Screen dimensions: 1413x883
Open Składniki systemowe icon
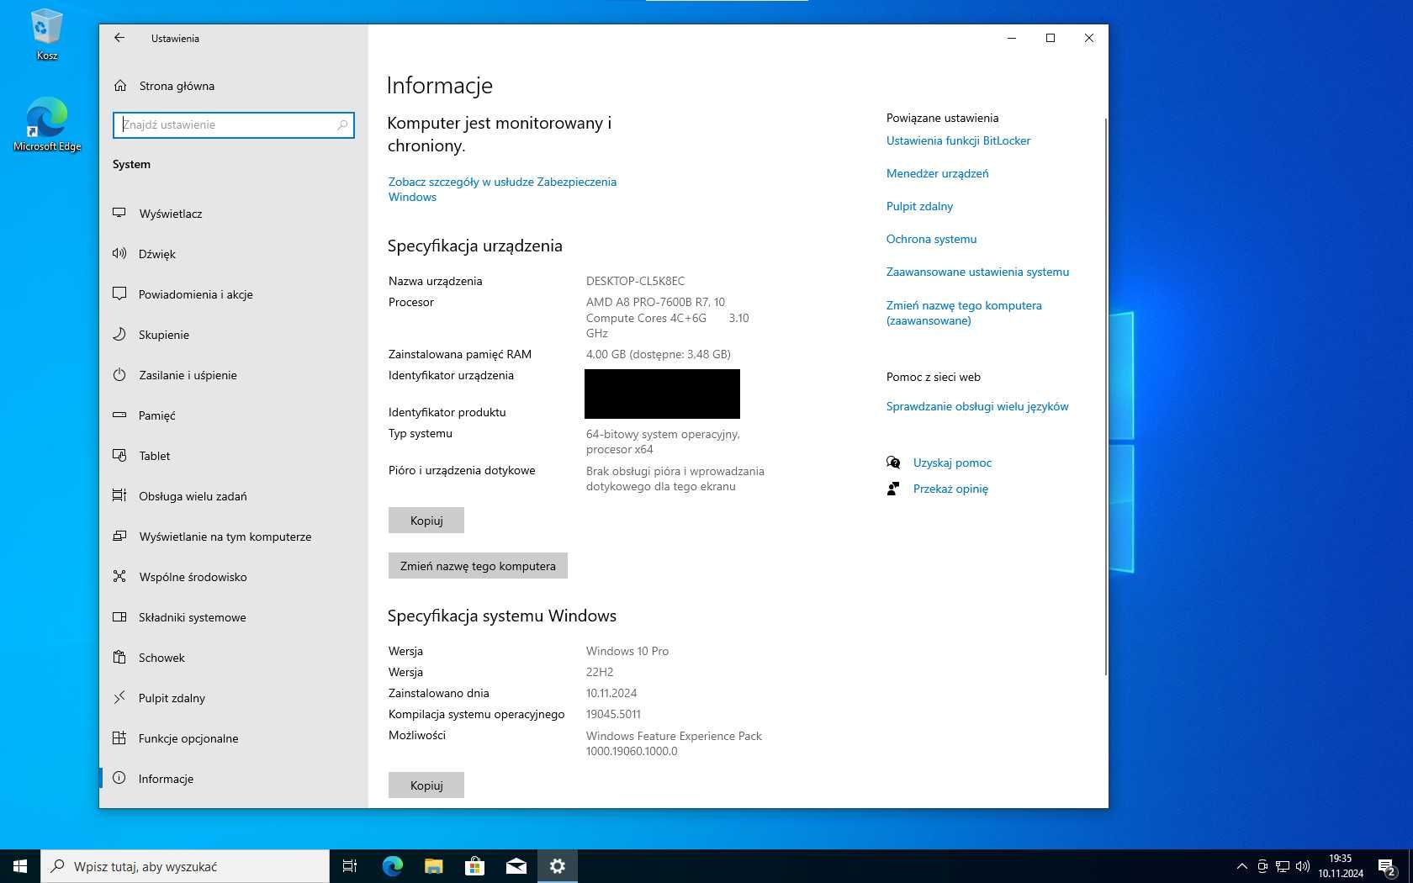(x=119, y=617)
